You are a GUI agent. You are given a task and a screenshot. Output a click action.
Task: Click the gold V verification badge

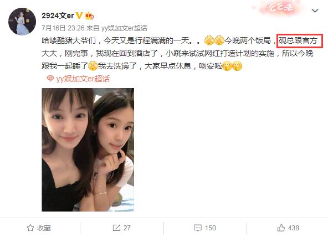(79, 16)
